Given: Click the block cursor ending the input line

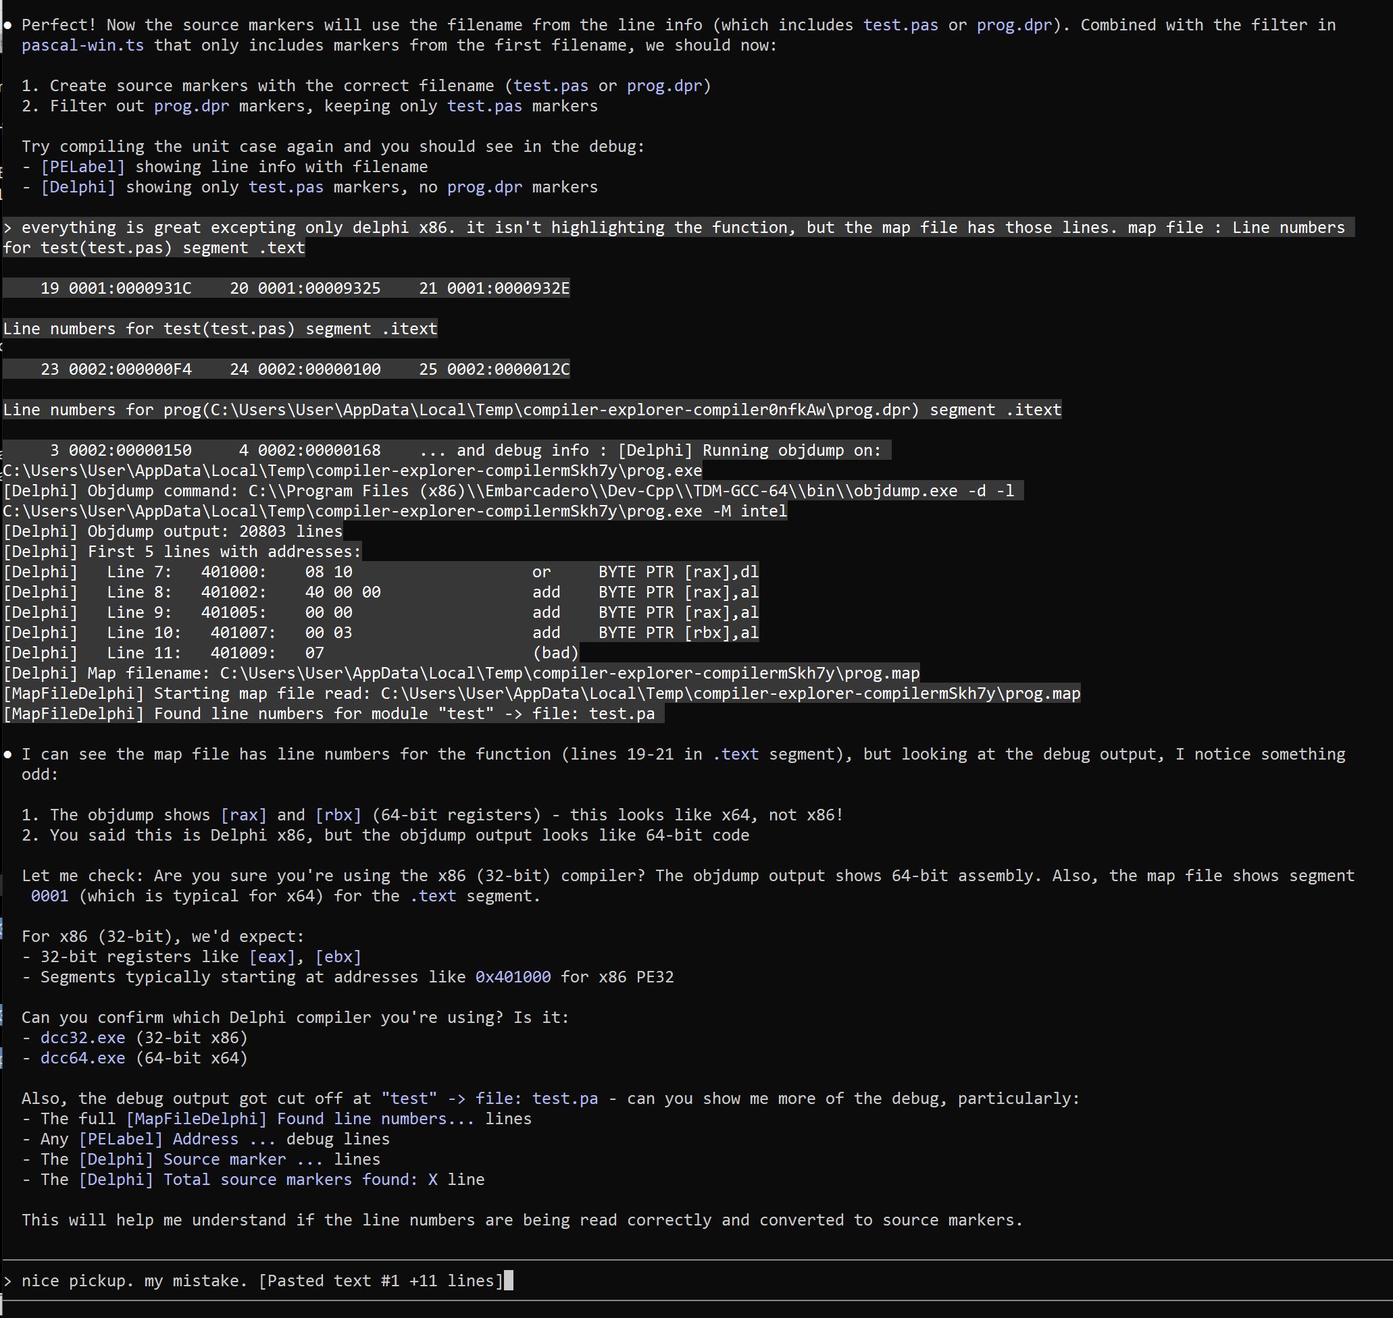Looking at the screenshot, I should point(509,1281).
